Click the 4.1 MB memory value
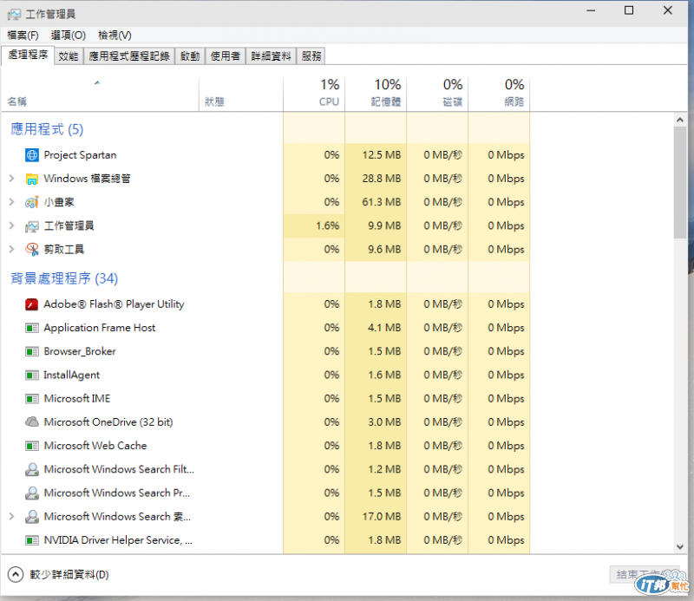Image resolution: width=694 pixels, height=601 pixels. 384,328
